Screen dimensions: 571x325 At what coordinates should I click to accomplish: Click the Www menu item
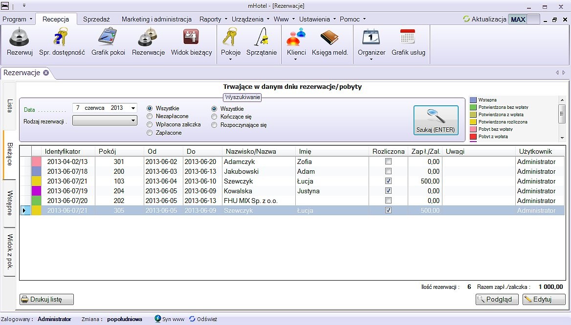click(281, 19)
